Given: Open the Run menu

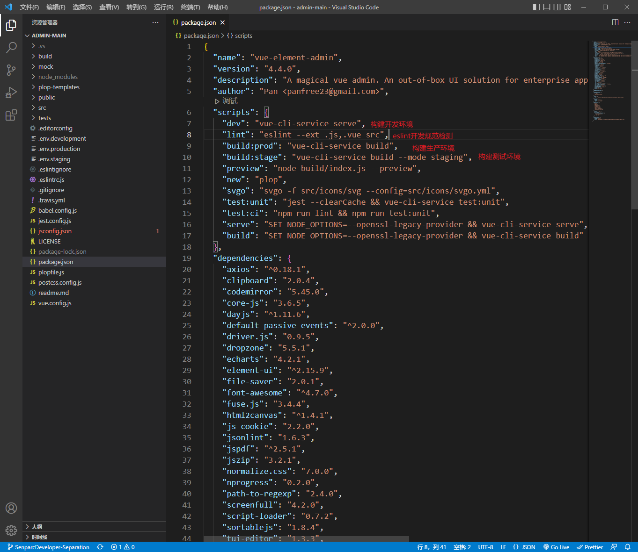Looking at the screenshot, I should tap(163, 7).
